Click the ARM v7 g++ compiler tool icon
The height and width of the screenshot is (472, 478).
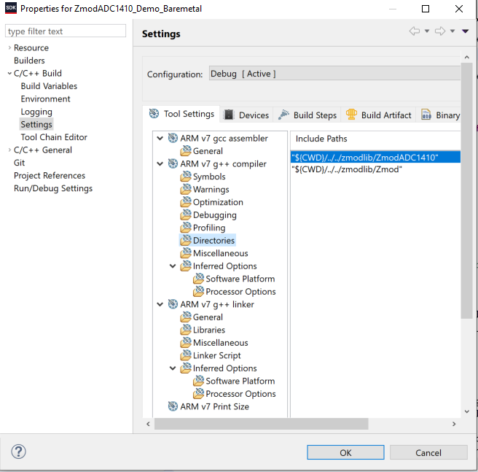coord(173,164)
